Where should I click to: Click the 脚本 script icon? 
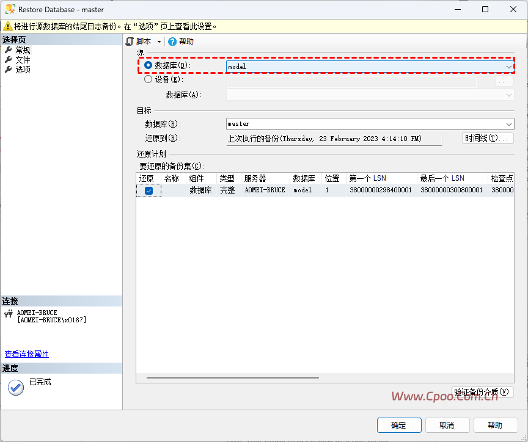pos(130,42)
